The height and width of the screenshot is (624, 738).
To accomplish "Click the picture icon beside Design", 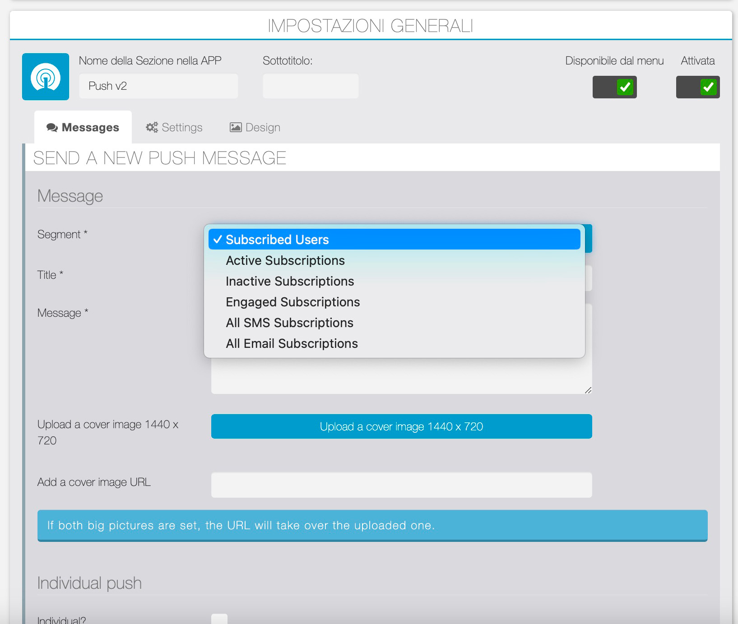I will click(x=236, y=128).
